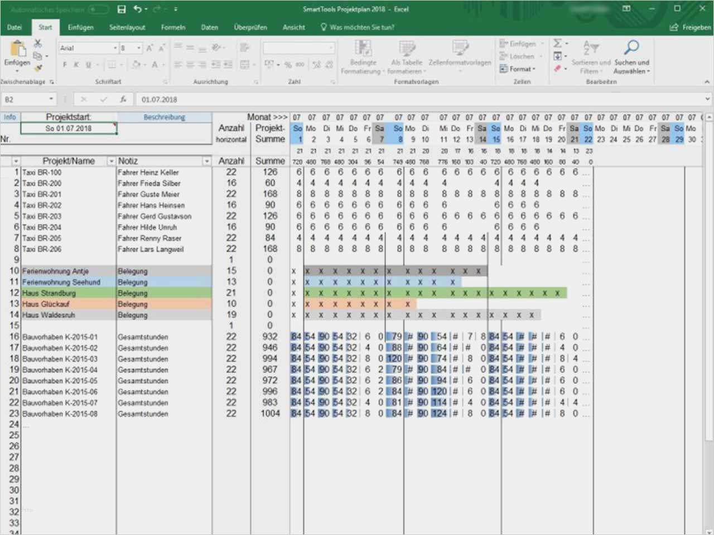Click the Beschreibung button in sheet
714x535 pixels.
164,118
